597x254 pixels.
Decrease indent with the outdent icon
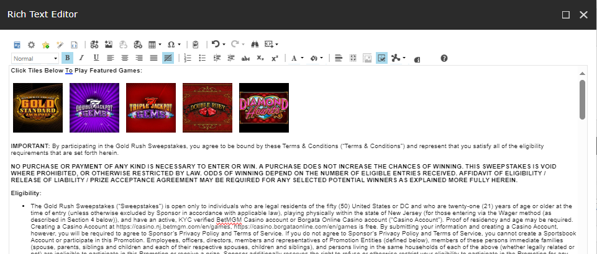(231, 58)
